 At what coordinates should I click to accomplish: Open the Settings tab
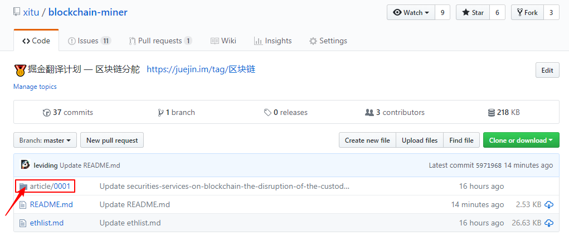tap(328, 41)
